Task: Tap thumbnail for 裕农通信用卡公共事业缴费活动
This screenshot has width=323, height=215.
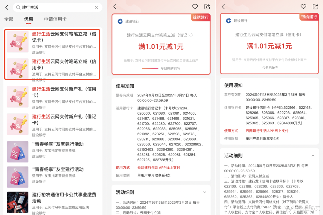Action: pyautogui.click(x=18, y=202)
